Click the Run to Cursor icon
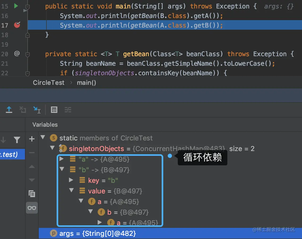 point(37,110)
